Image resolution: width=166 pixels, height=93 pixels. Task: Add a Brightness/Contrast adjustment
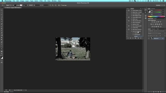click(x=152, y=22)
